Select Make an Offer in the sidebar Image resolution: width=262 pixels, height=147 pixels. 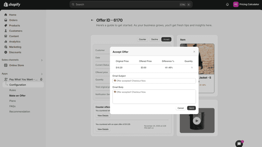click(x=17, y=96)
